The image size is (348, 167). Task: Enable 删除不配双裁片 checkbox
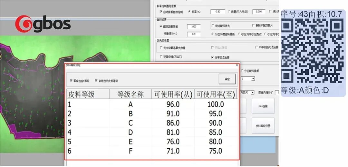click(254, 25)
